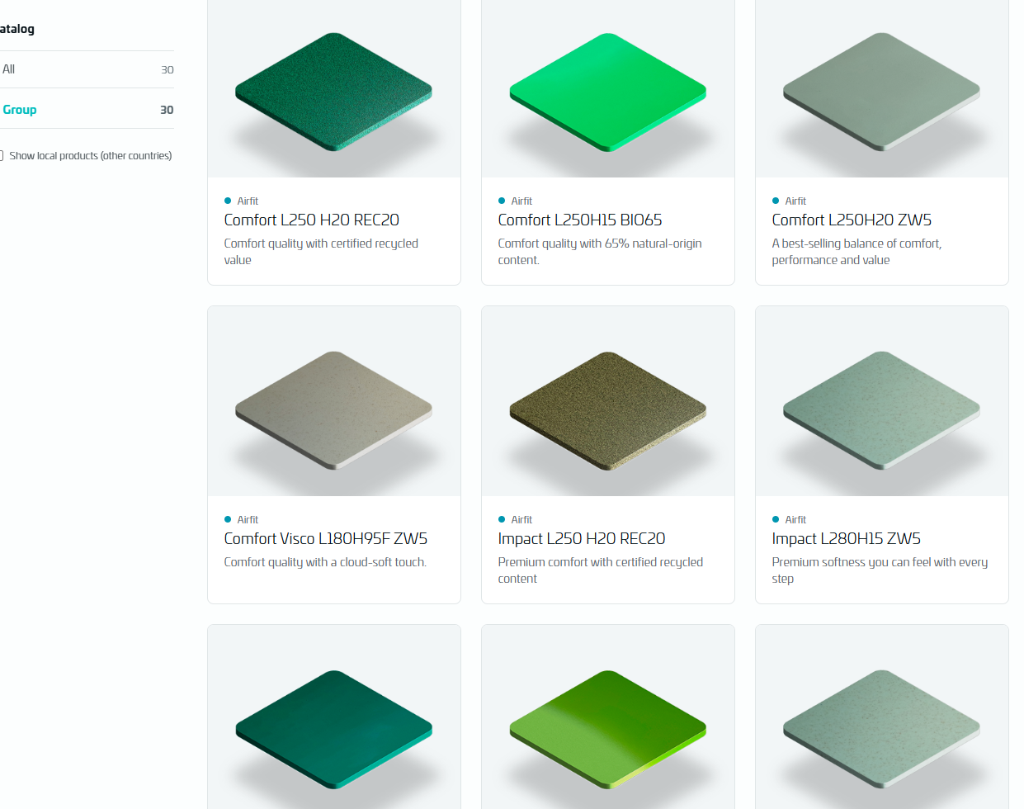Click Airfit label above Comfort L250 H20 REC20
Image resolution: width=1024 pixels, height=809 pixels.
click(x=248, y=201)
